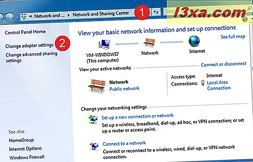
Task: Click the help question mark icon
Action: 245,19
